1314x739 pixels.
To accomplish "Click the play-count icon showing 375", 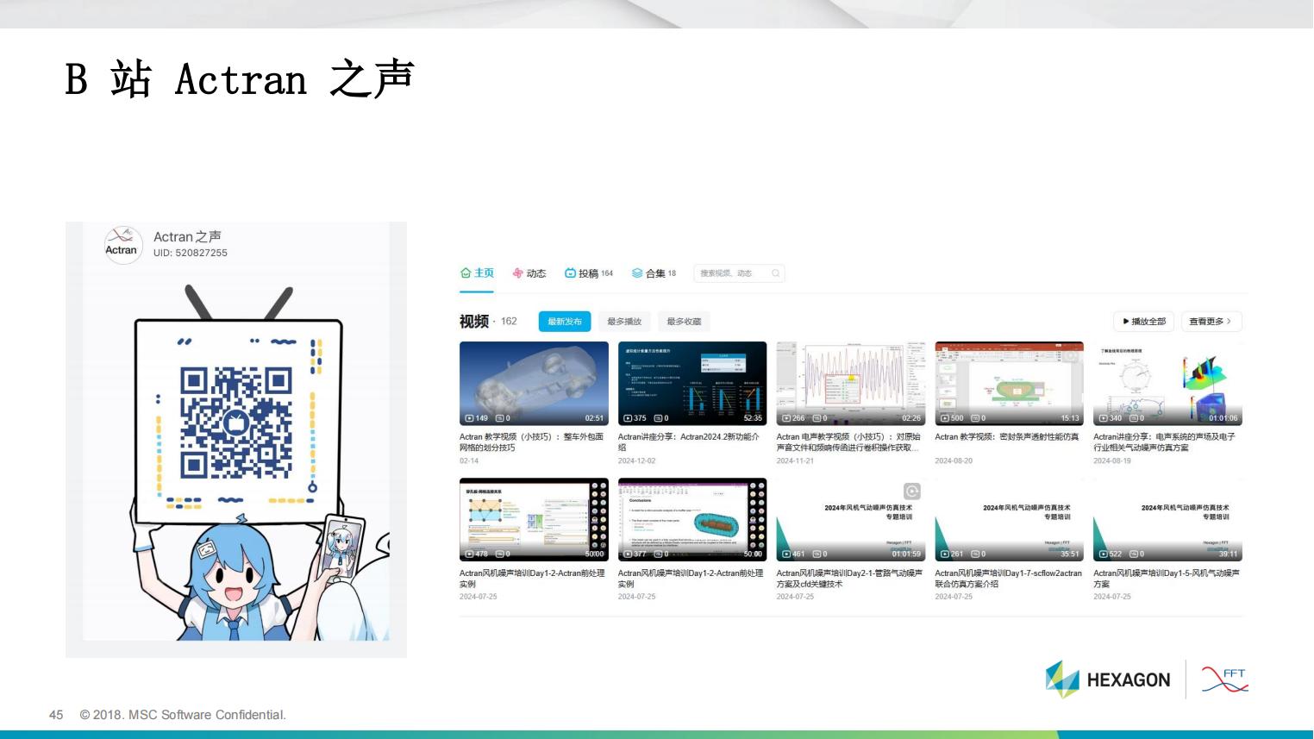I will click(x=629, y=418).
